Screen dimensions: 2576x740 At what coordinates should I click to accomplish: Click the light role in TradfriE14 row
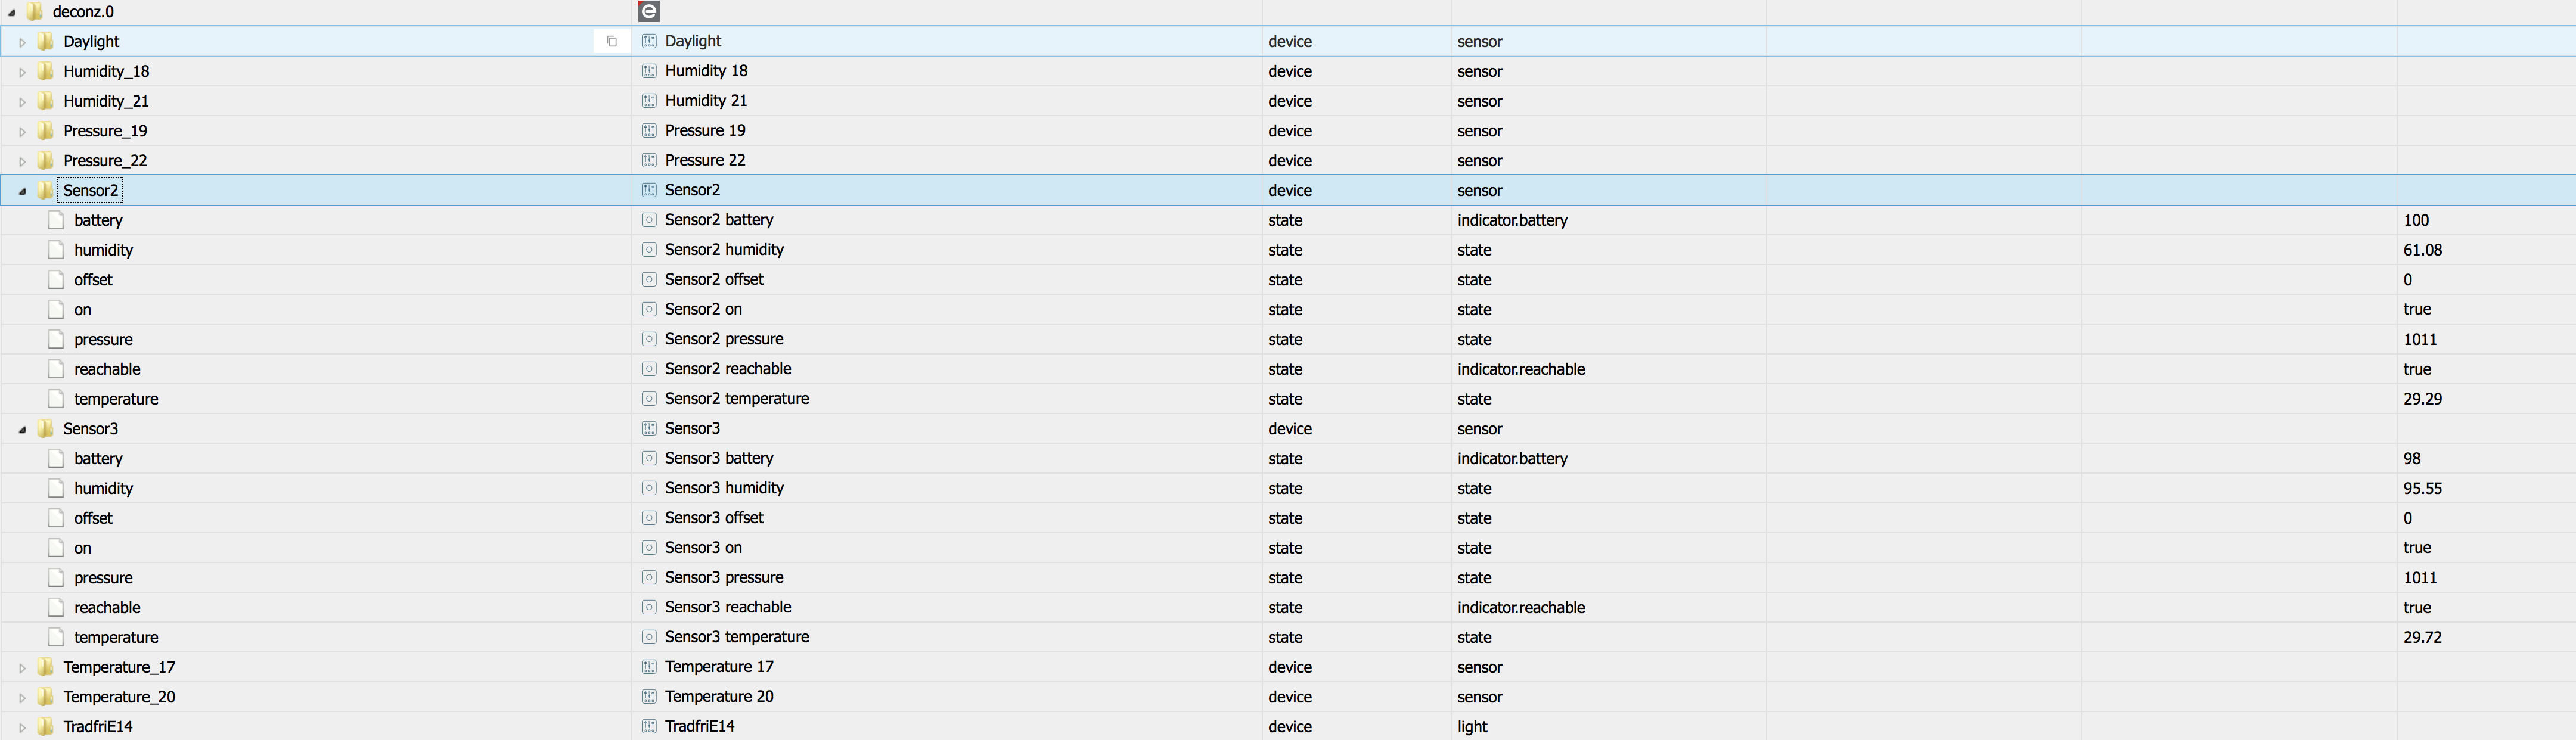coord(1472,726)
